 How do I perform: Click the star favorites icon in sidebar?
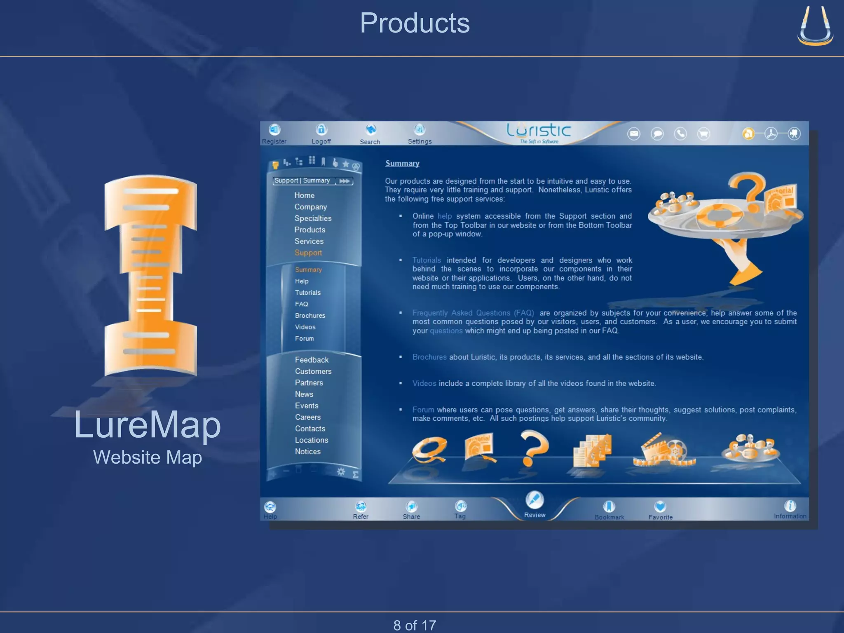346,164
